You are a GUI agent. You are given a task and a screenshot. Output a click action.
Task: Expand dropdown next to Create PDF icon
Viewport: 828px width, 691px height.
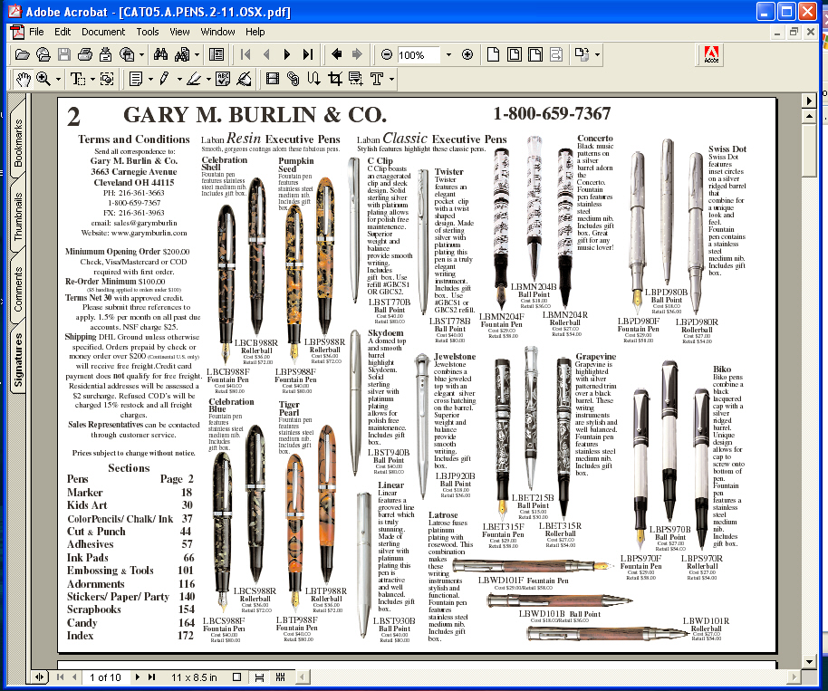click(x=141, y=54)
